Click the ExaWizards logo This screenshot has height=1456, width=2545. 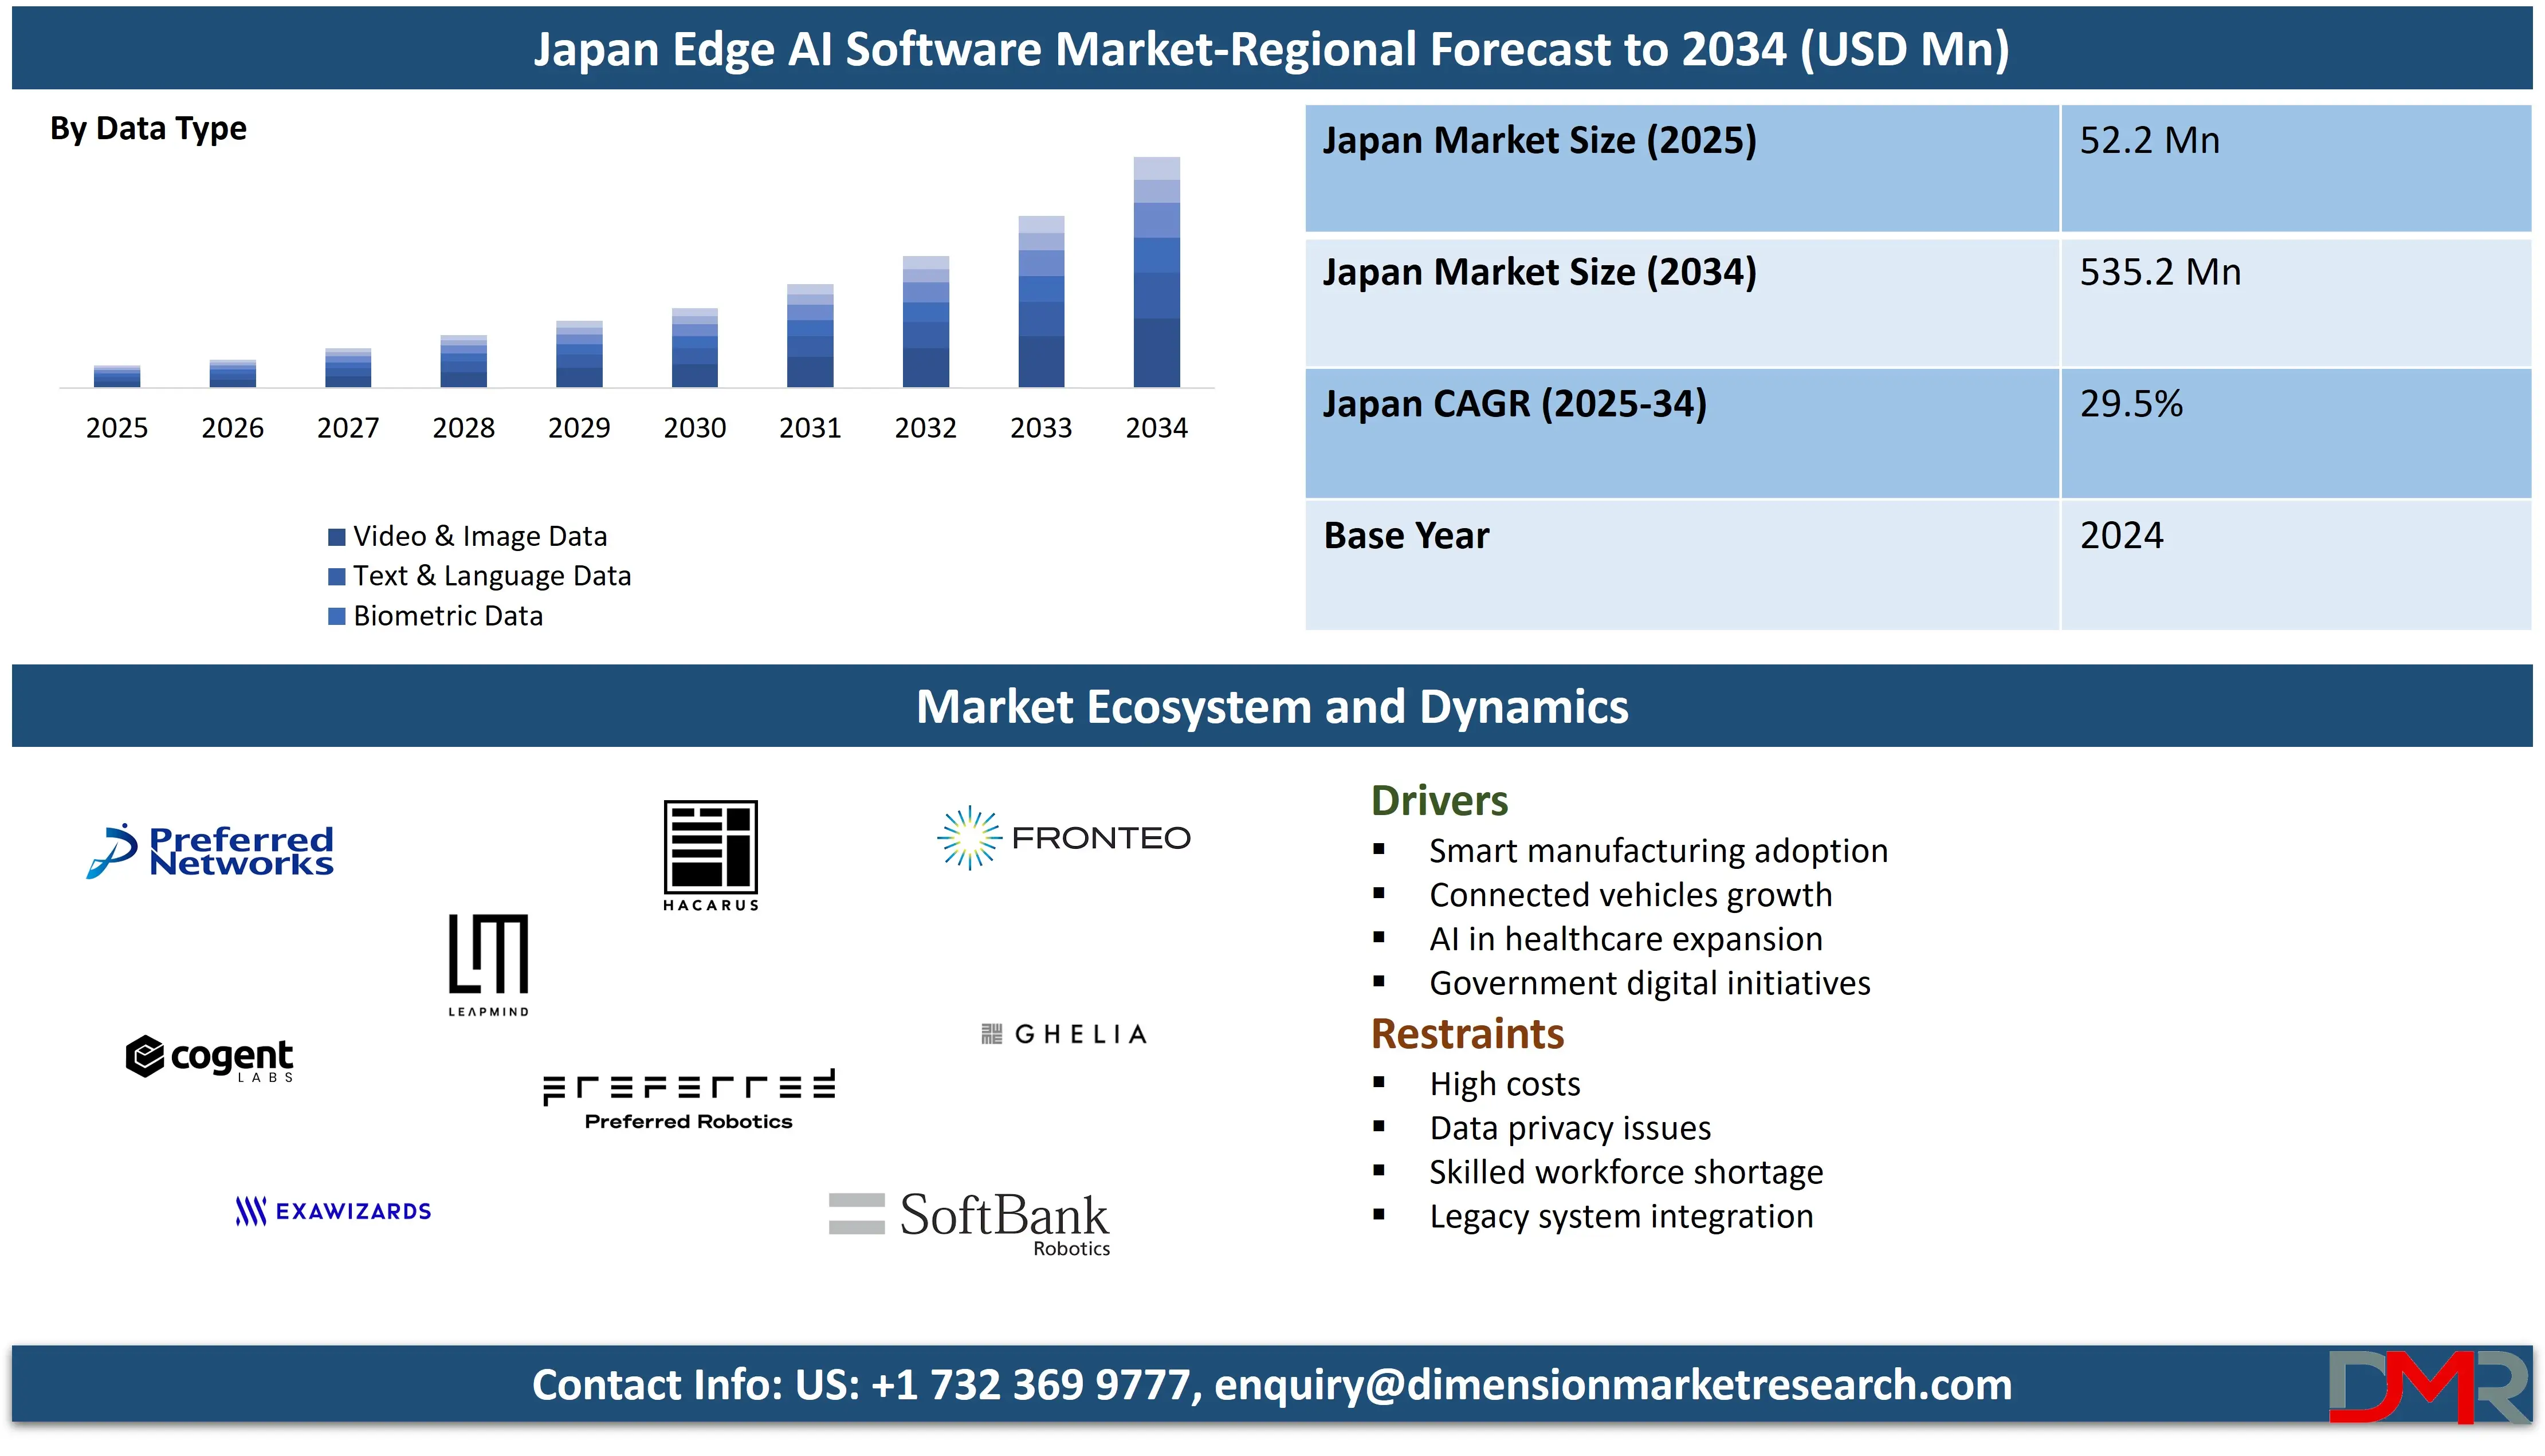point(333,1211)
